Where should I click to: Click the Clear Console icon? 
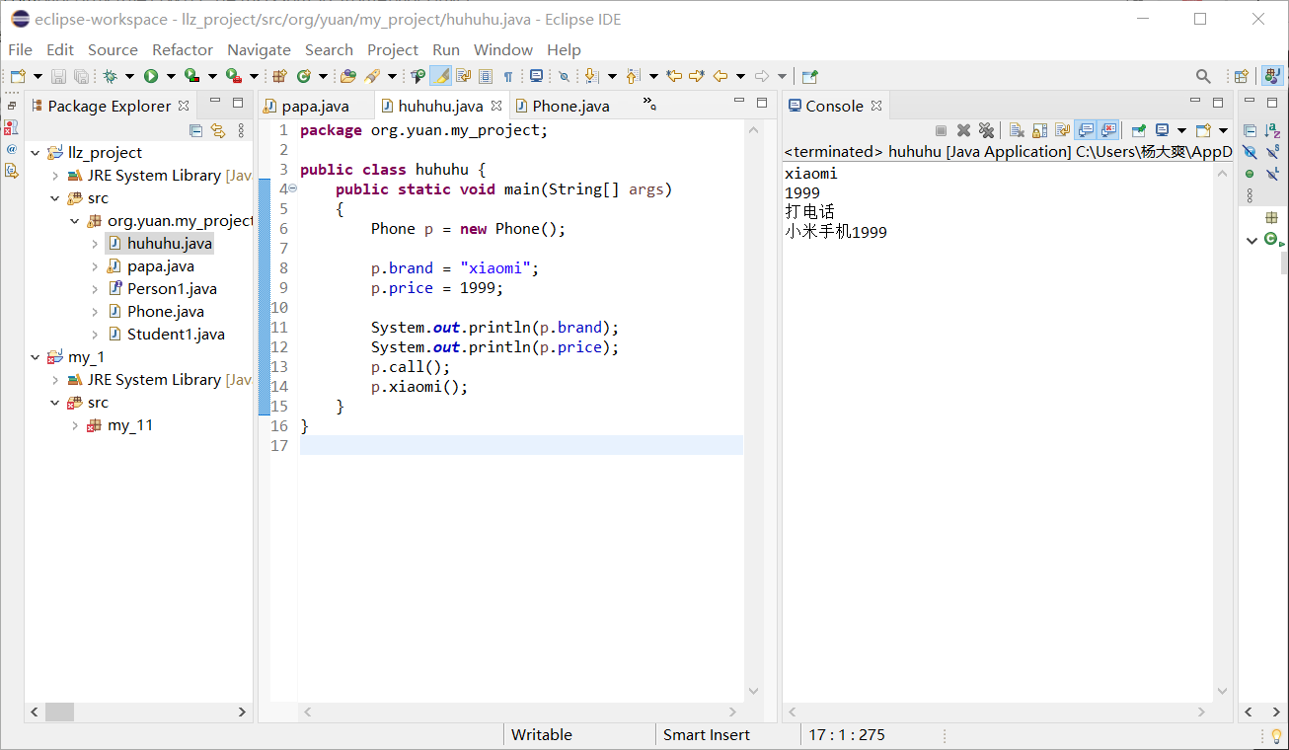[x=1017, y=130]
